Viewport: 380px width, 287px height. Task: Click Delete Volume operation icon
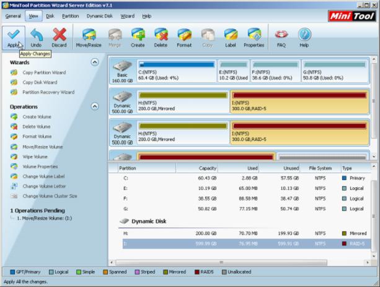pos(14,126)
